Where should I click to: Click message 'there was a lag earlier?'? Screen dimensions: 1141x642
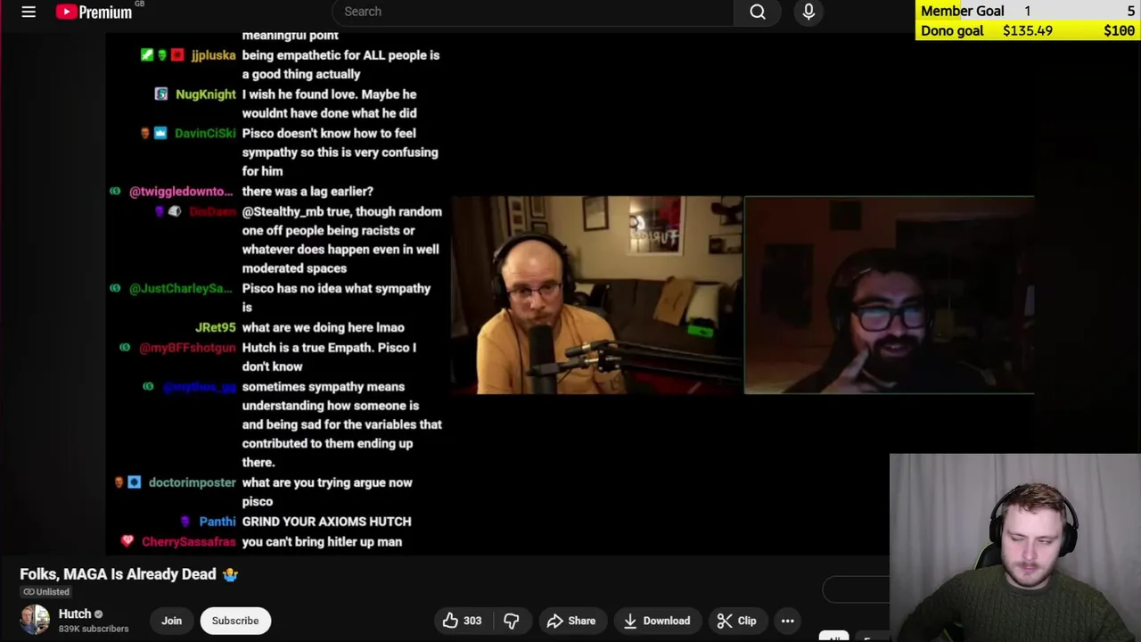pos(308,192)
